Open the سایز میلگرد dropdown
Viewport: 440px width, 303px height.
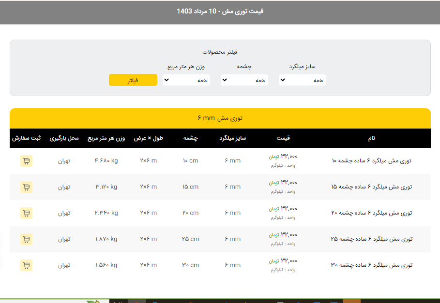(302, 80)
